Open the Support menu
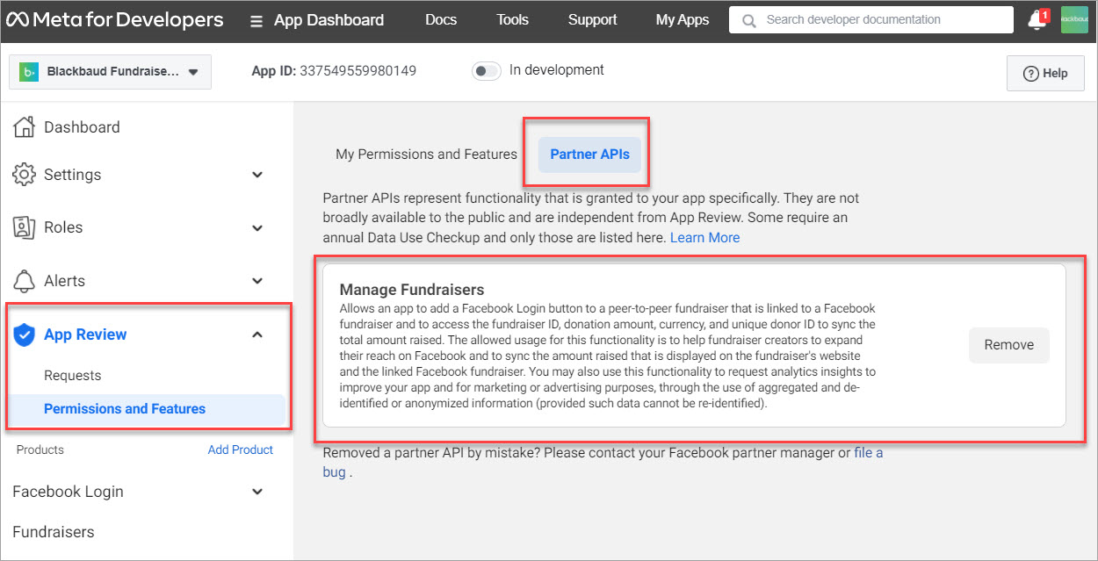This screenshot has height=561, width=1098. (593, 20)
